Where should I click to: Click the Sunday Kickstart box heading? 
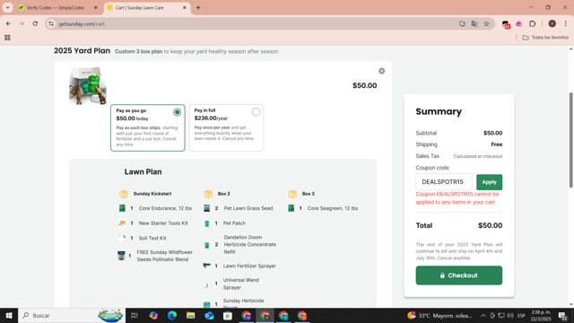[152, 194]
